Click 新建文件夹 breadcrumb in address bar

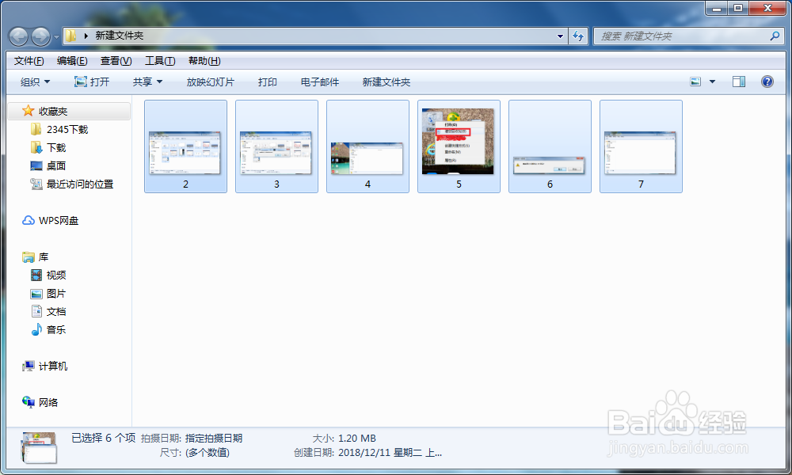120,36
